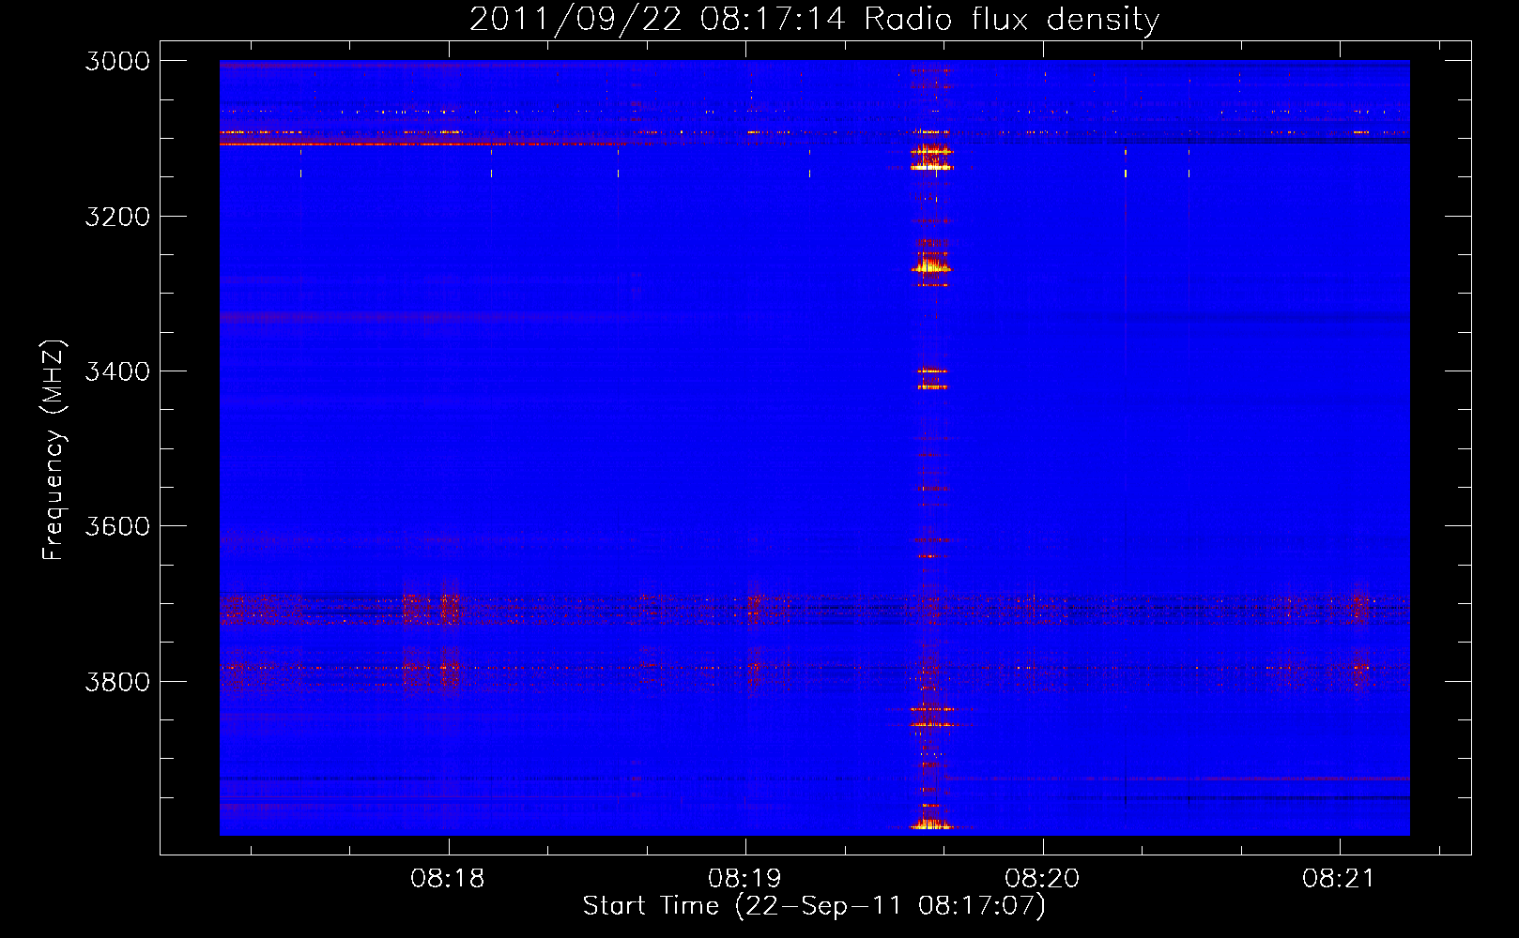Viewport: 1519px width, 938px height.
Task: Select the 3600 frequency axis label
Action: [x=117, y=526]
